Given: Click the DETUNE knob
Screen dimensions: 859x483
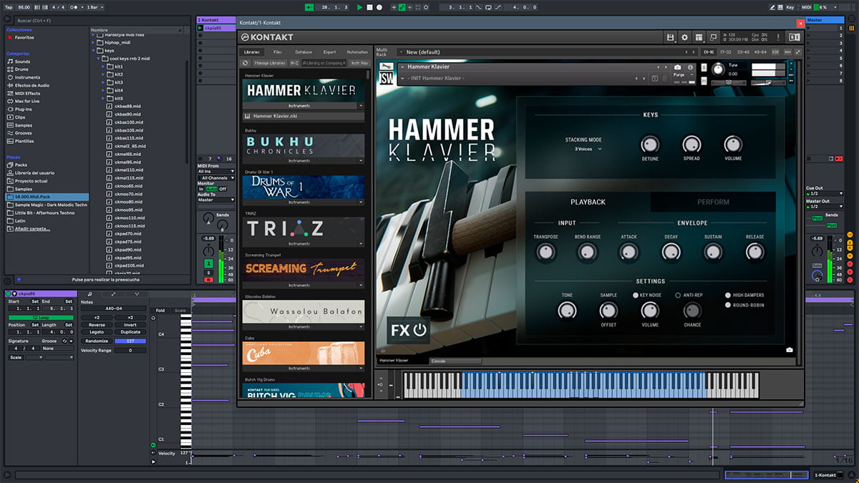Looking at the screenshot, I should click(650, 145).
